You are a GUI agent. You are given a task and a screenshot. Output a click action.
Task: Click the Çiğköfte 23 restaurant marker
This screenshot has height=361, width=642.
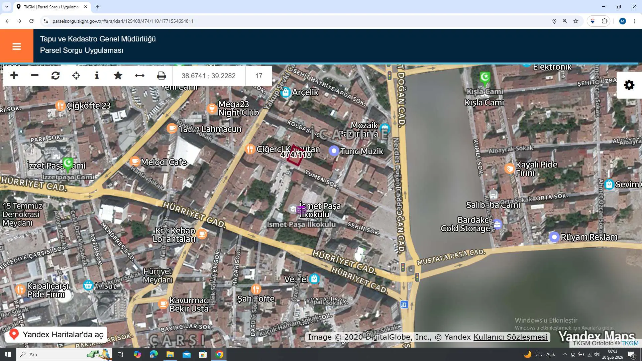[60, 106]
